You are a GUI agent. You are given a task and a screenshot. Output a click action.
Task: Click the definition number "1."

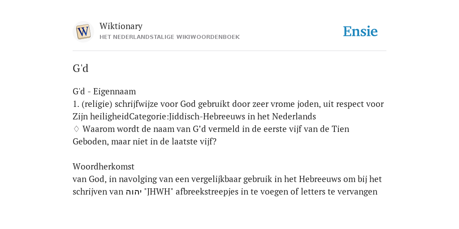pyautogui.click(x=76, y=104)
